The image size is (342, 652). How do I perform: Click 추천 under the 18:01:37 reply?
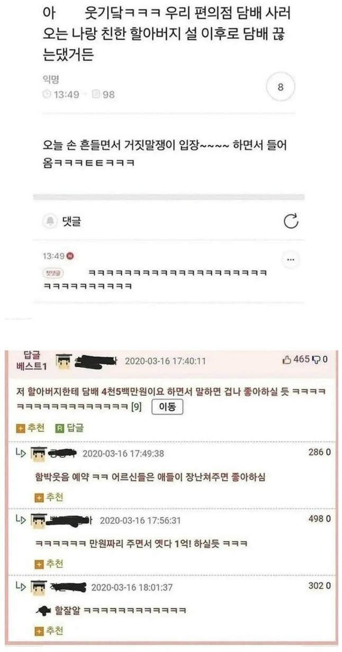coord(49,630)
